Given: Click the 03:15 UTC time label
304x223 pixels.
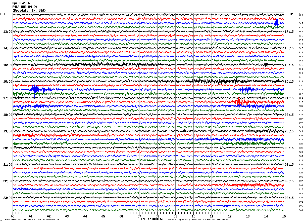Looking at the screenshot, I should (289, 198).
